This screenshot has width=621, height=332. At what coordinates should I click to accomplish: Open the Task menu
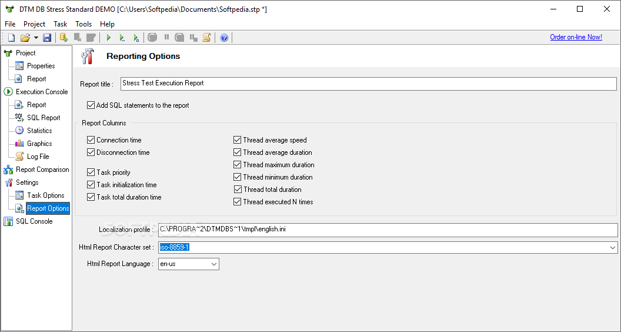tap(61, 24)
